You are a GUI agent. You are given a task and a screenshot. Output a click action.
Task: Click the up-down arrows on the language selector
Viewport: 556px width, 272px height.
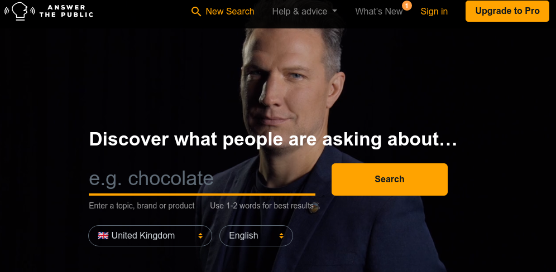coord(281,236)
